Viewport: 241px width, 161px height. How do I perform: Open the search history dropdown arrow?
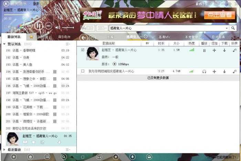click(x=227, y=28)
